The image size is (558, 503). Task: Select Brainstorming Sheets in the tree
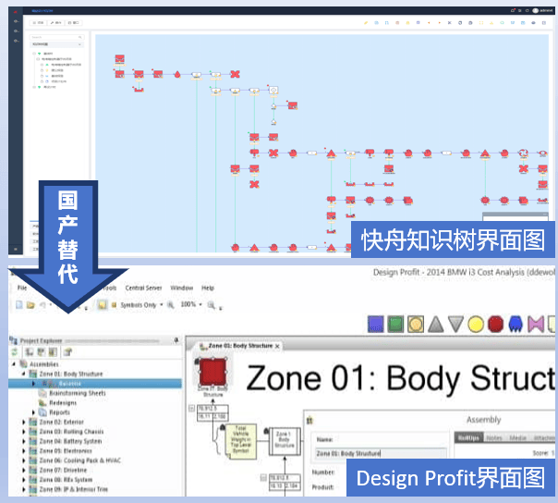(78, 393)
